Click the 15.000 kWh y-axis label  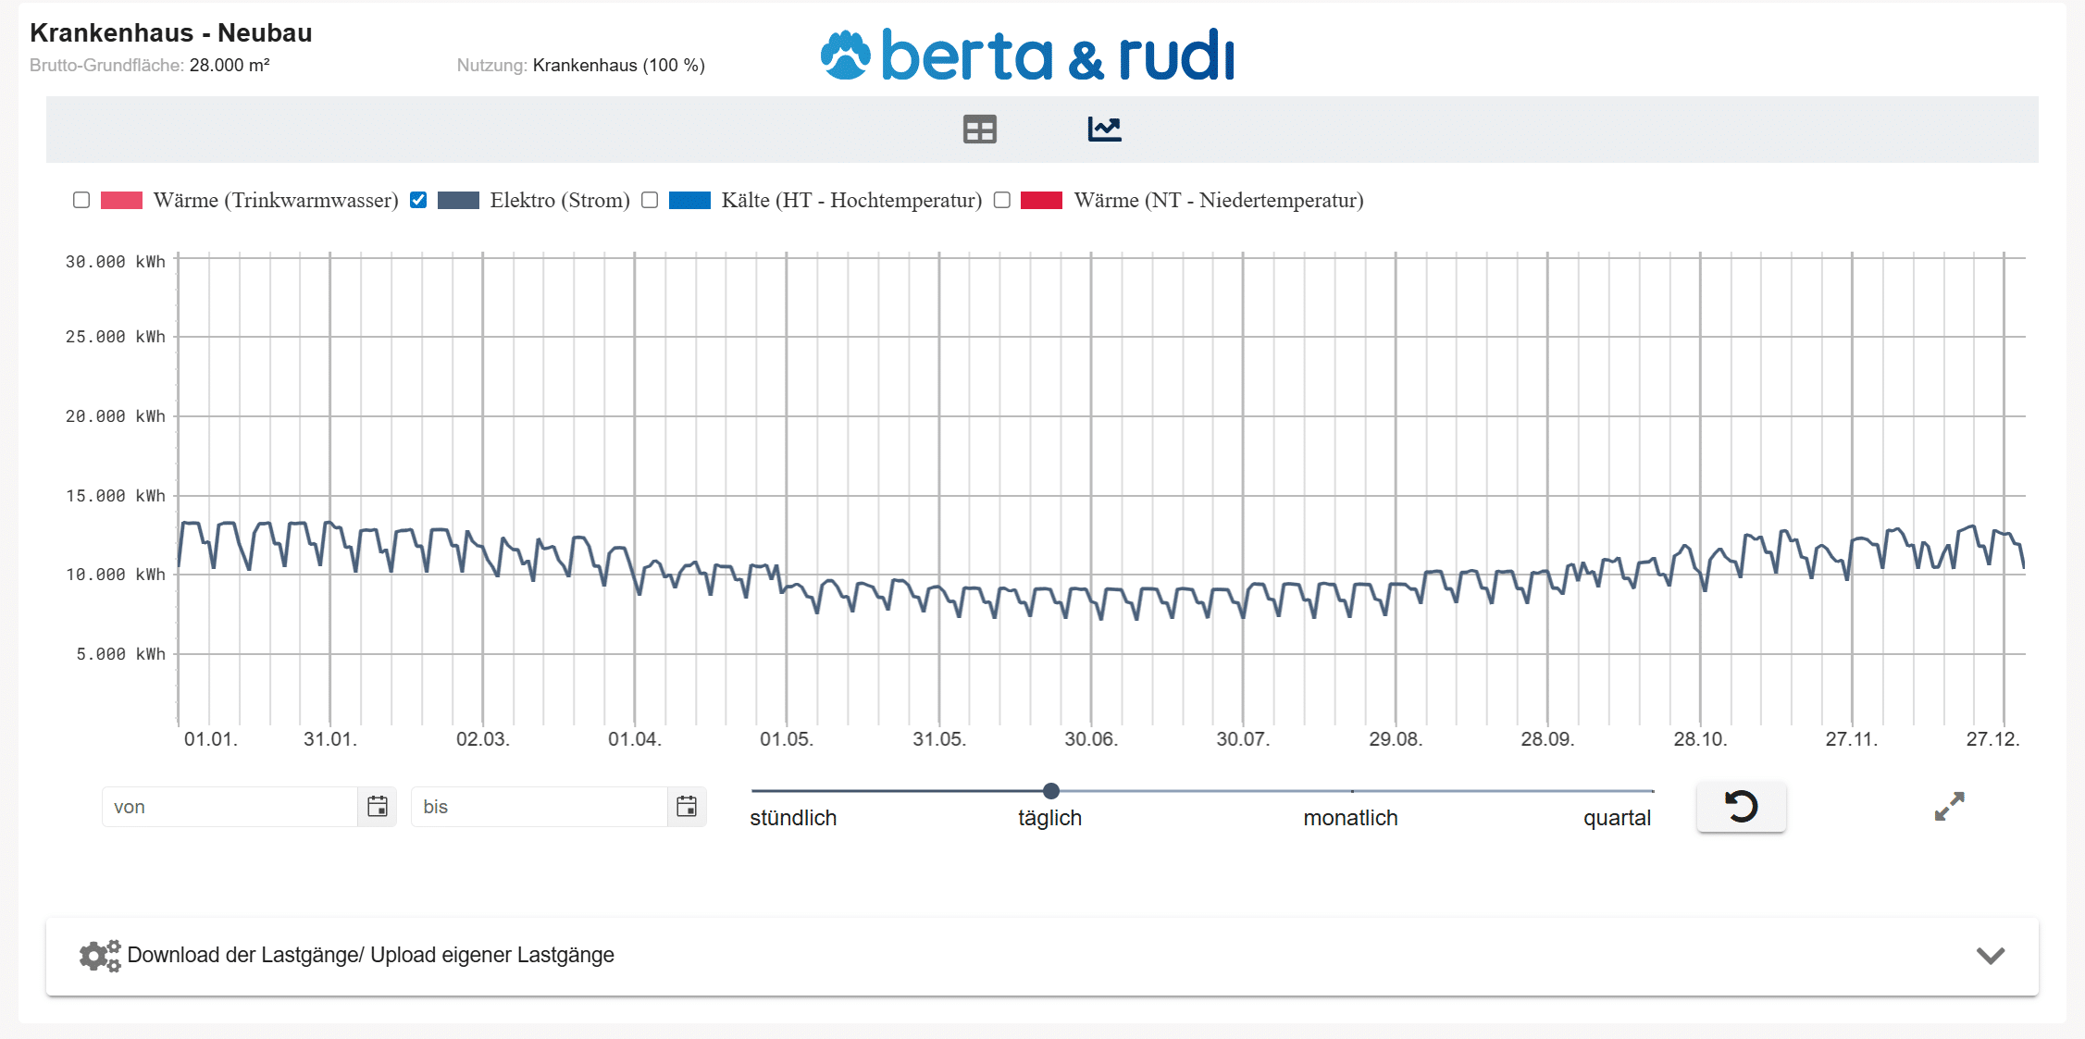pyautogui.click(x=116, y=496)
